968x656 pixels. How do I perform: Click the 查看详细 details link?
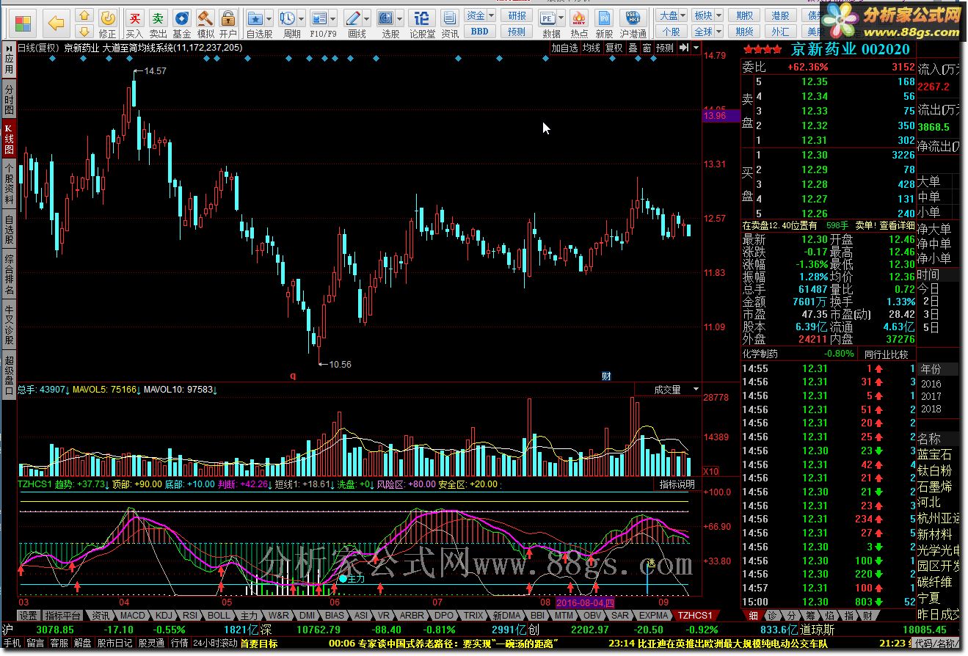898,225
